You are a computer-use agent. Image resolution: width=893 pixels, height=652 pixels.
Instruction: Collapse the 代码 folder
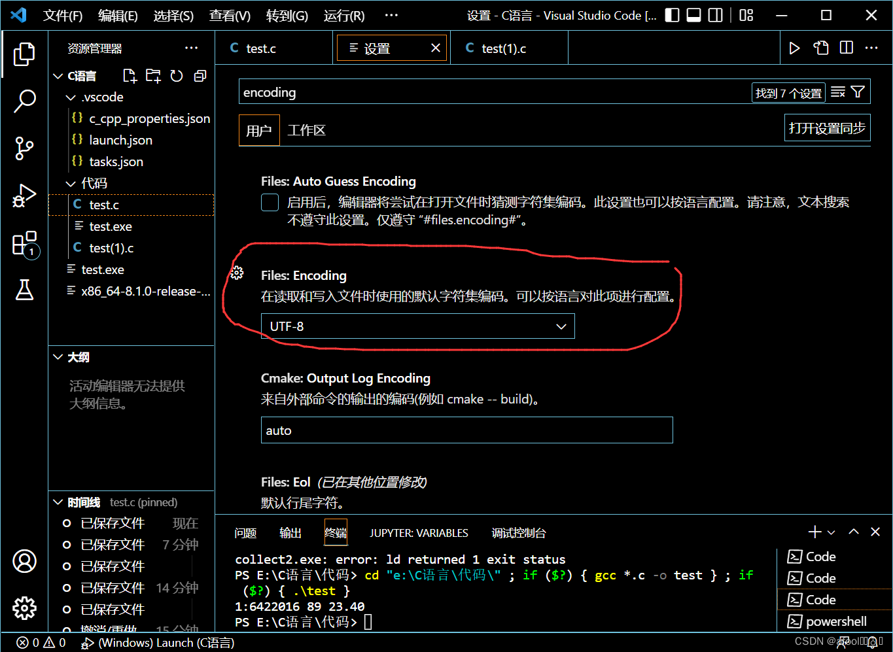[71, 184]
